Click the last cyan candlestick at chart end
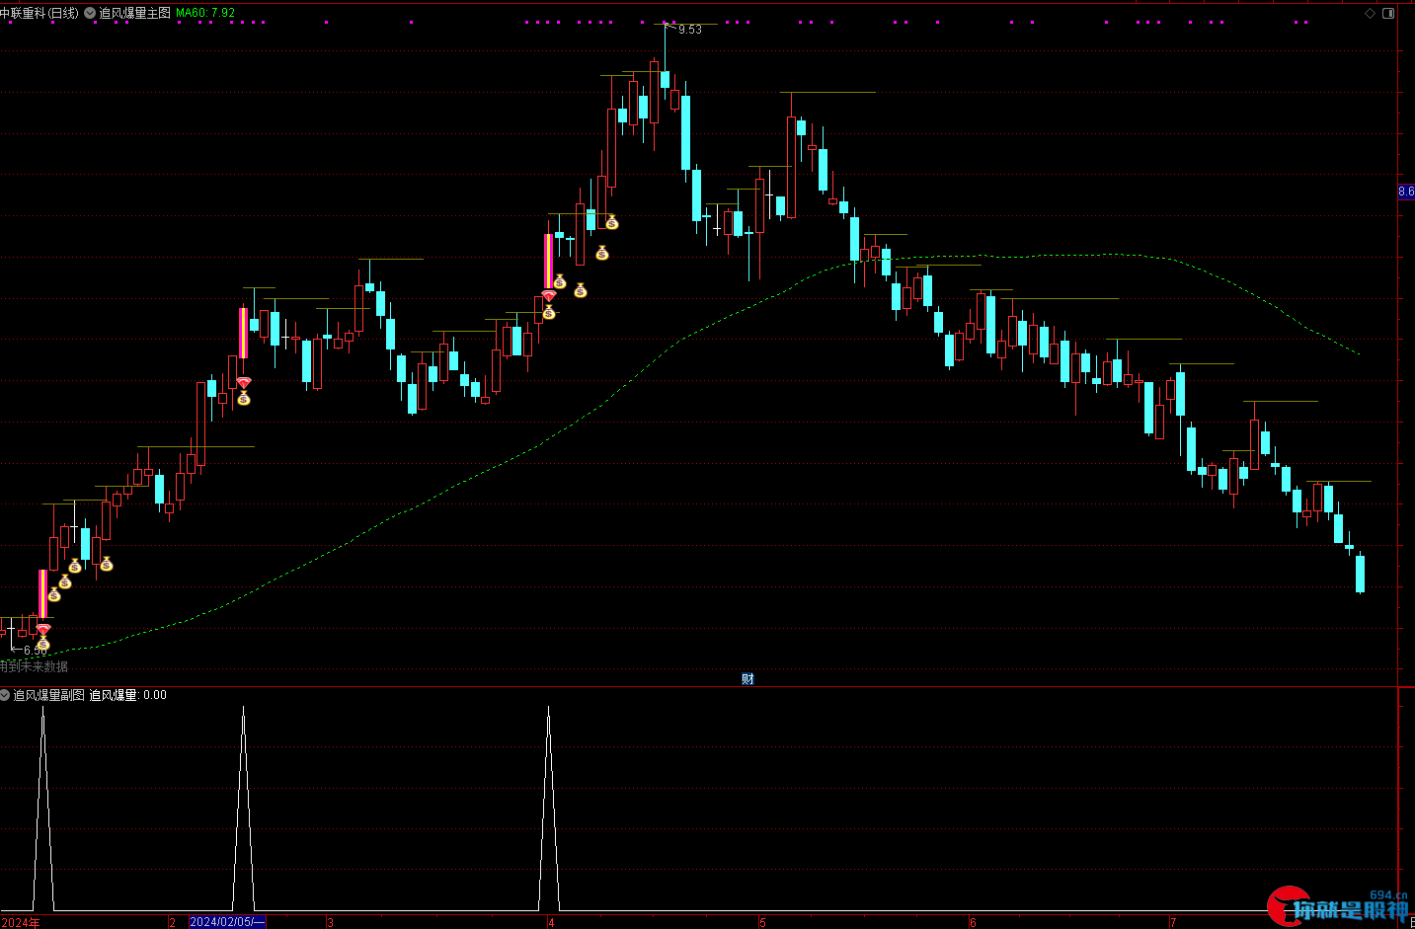 click(1360, 574)
